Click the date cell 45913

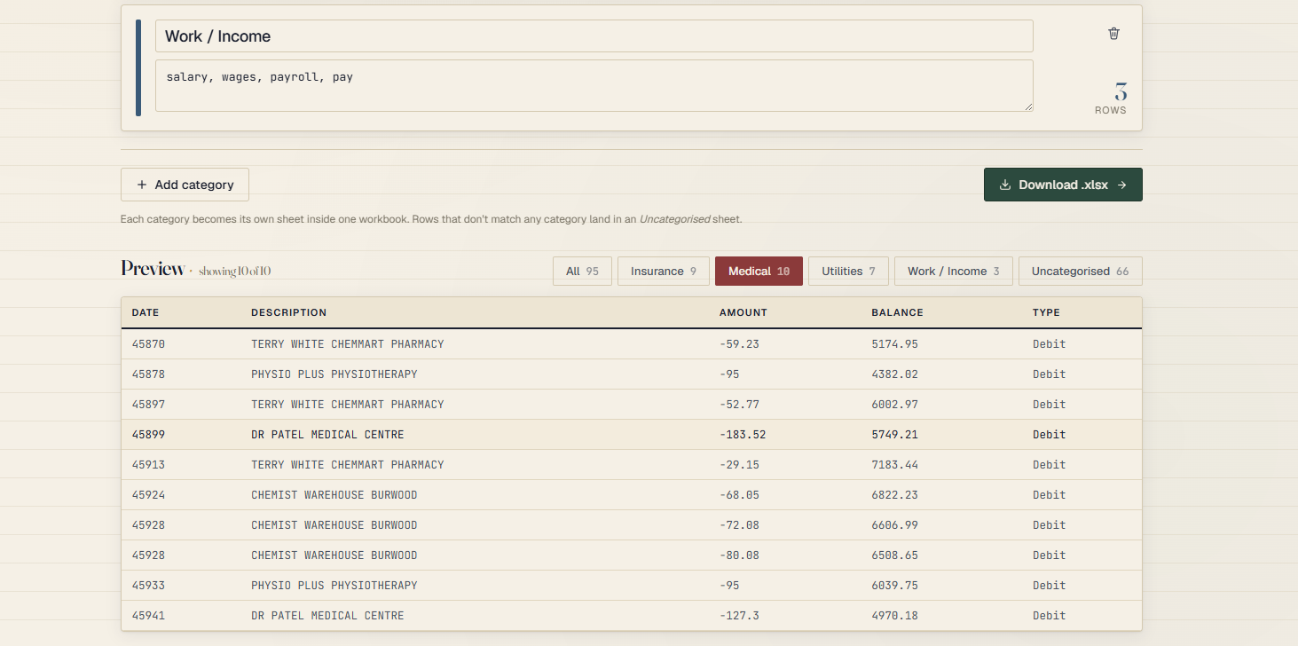(148, 465)
